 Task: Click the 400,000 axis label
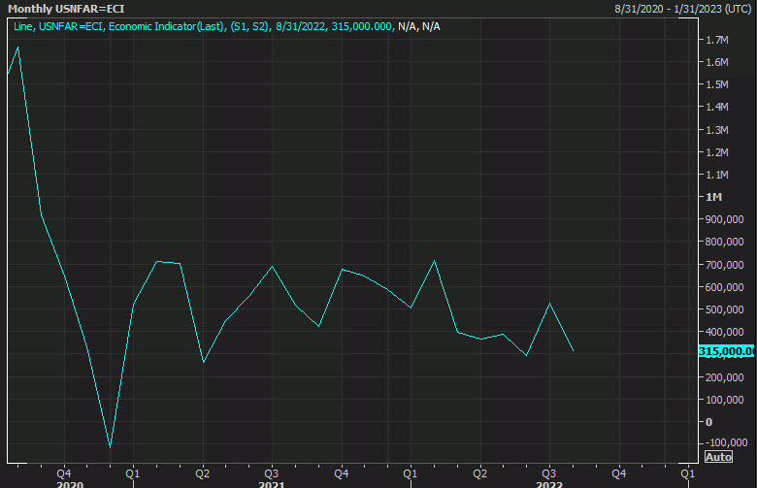click(724, 332)
